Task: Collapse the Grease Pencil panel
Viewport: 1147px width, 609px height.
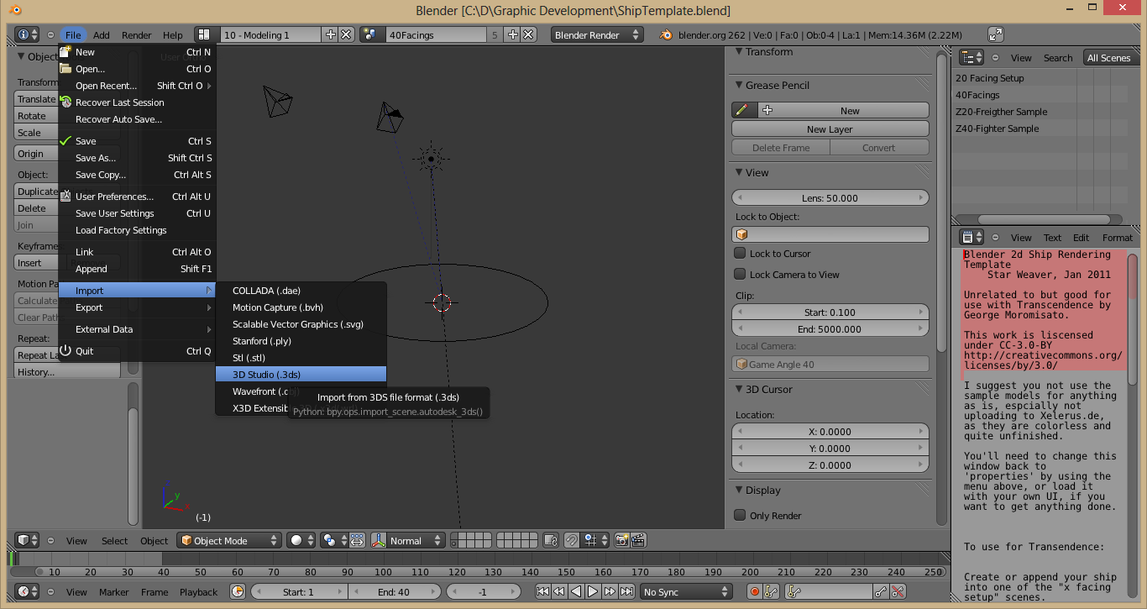Action: pos(739,86)
